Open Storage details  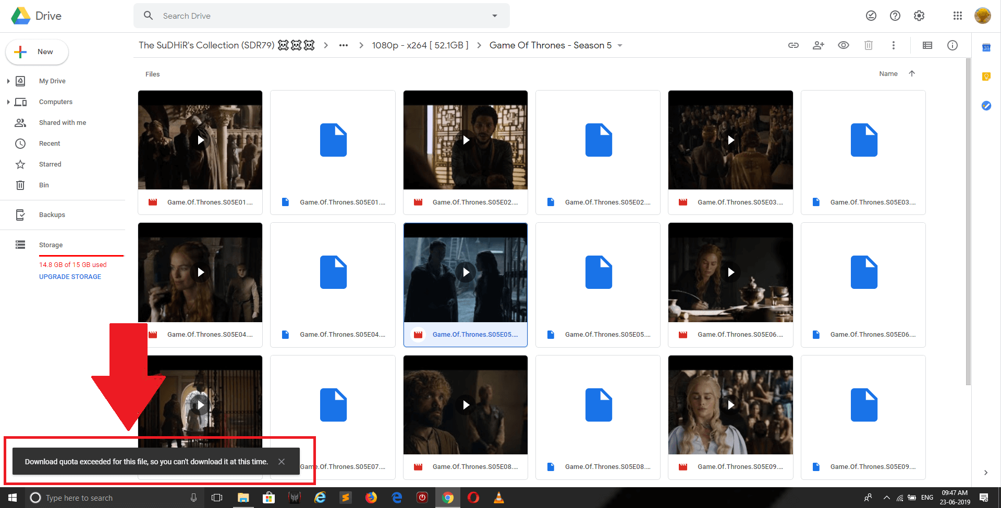[51, 245]
